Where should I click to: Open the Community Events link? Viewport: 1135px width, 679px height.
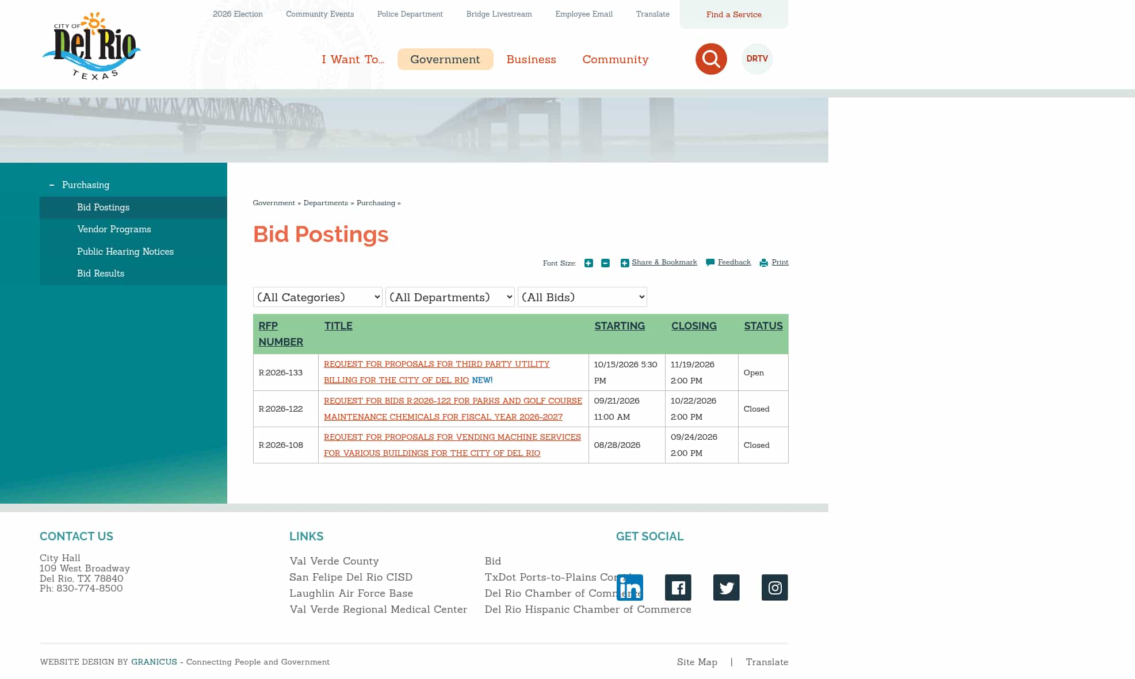[x=320, y=14]
